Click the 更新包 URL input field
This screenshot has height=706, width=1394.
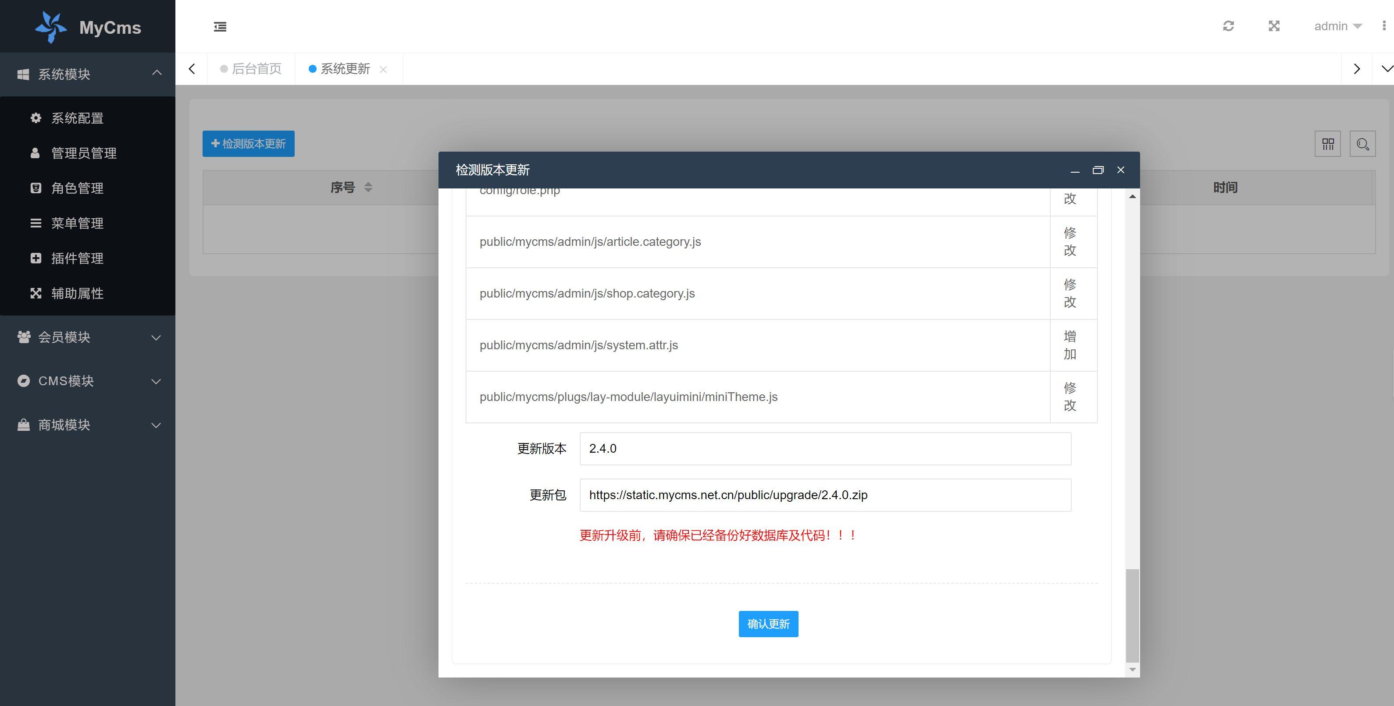pos(825,495)
